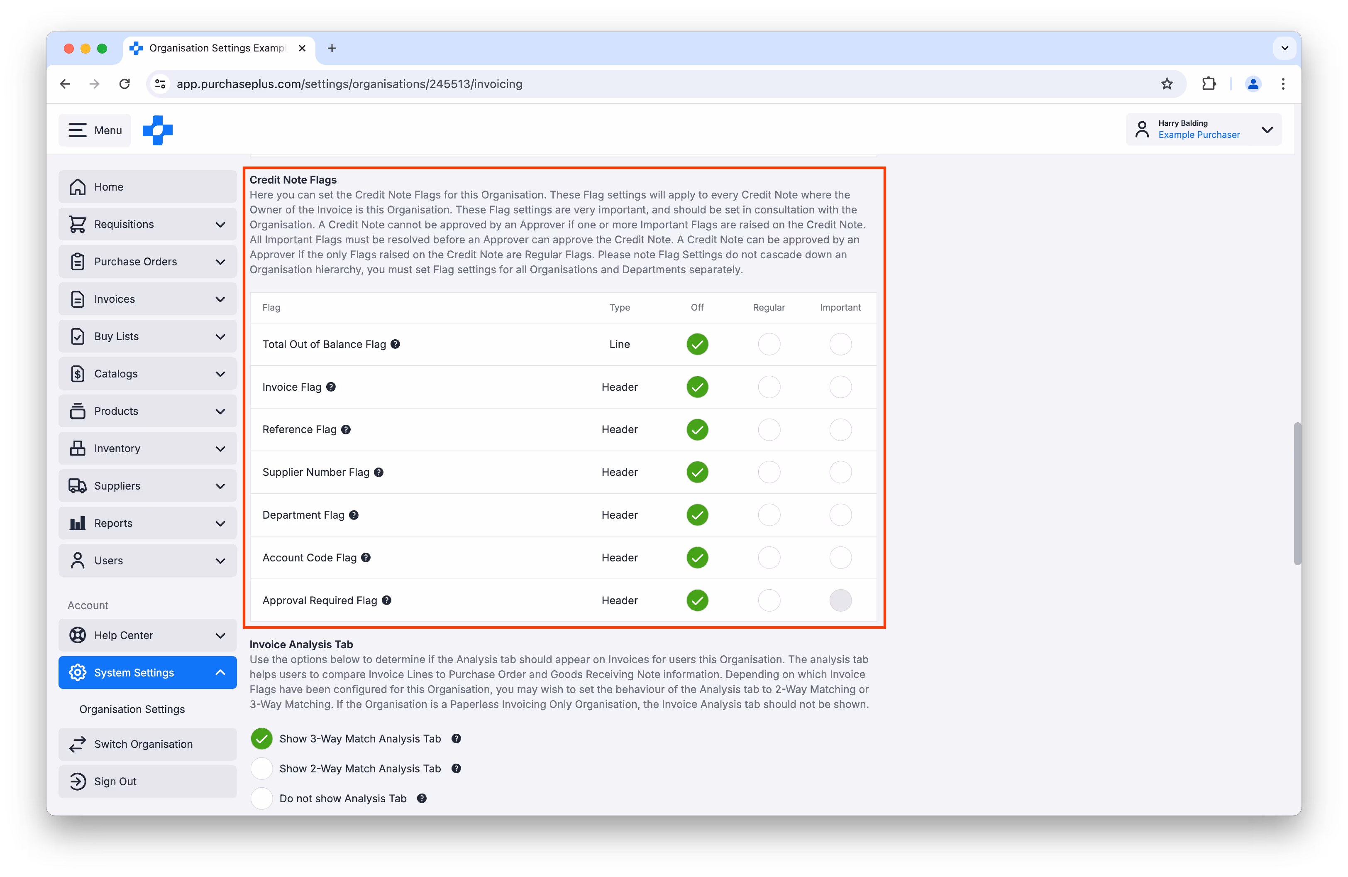This screenshot has height=877, width=1348.
Task: Click the Sign Out arrow icon
Action: pos(78,781)
